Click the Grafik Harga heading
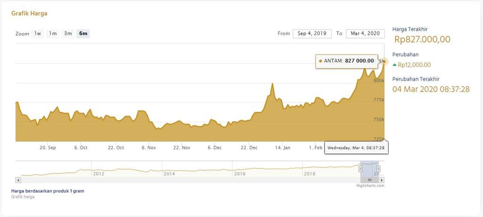The width and height of the screenshot is (483, 217). [x=29, y=14]
